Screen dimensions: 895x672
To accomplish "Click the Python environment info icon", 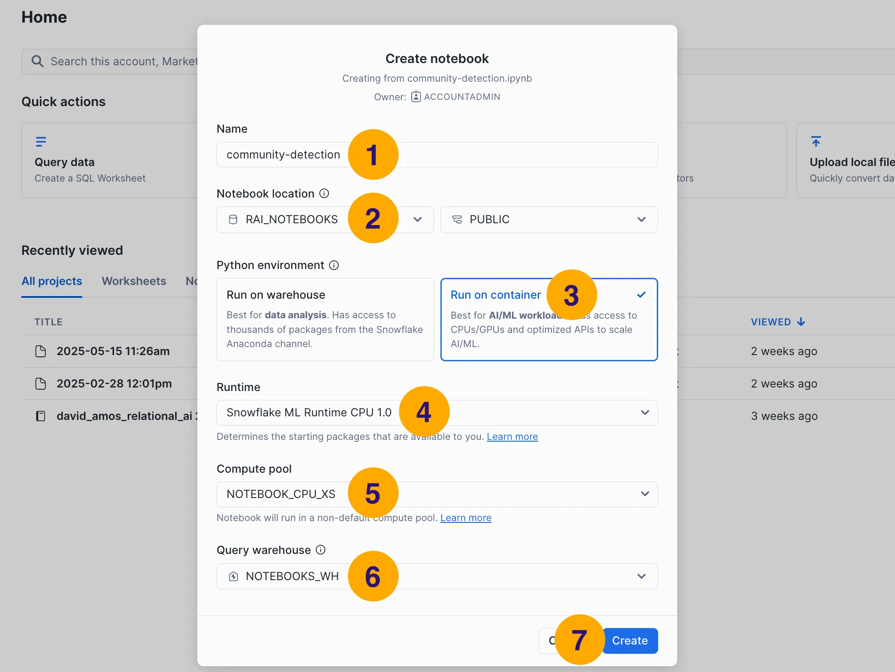I will point(334,265).
